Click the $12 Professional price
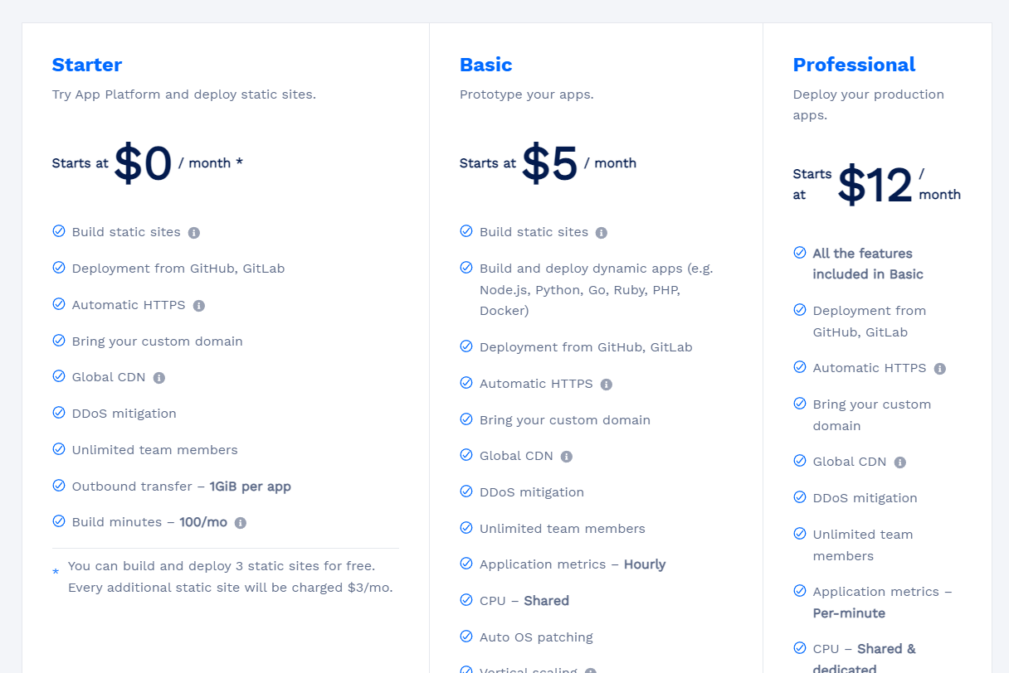This screenshot has height=673, width=1009. click(875, 185)
